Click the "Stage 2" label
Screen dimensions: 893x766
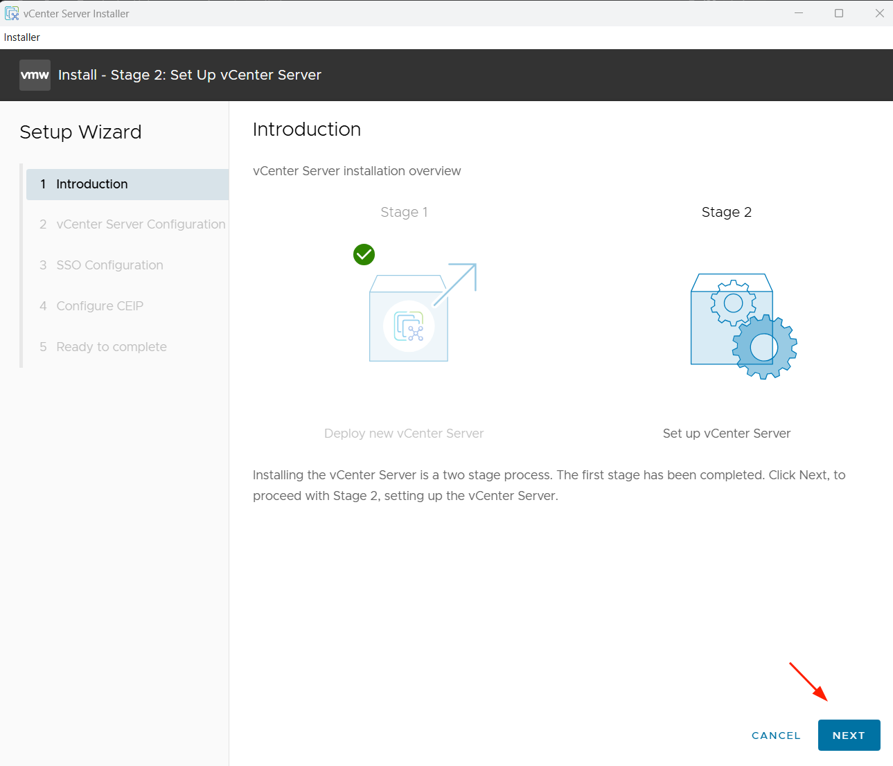coord(727,213)
